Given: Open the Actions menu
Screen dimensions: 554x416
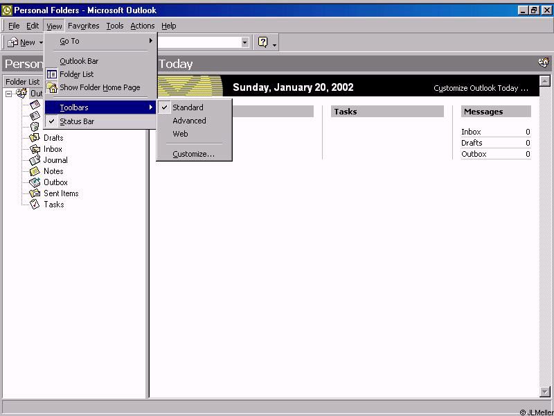Looking at the screenshot, I should click(x=143, y=26).
